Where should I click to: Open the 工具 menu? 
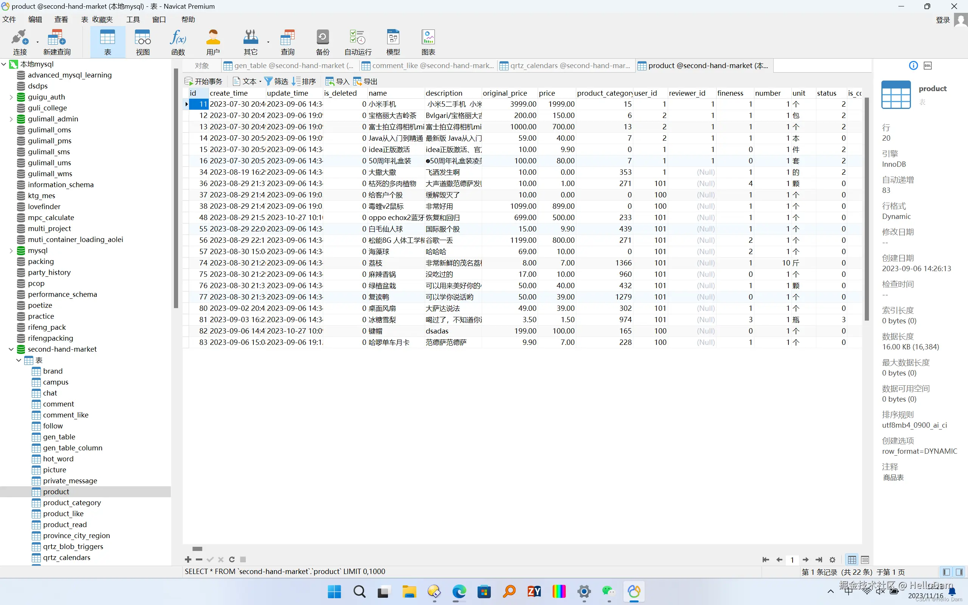pos(133,20)
